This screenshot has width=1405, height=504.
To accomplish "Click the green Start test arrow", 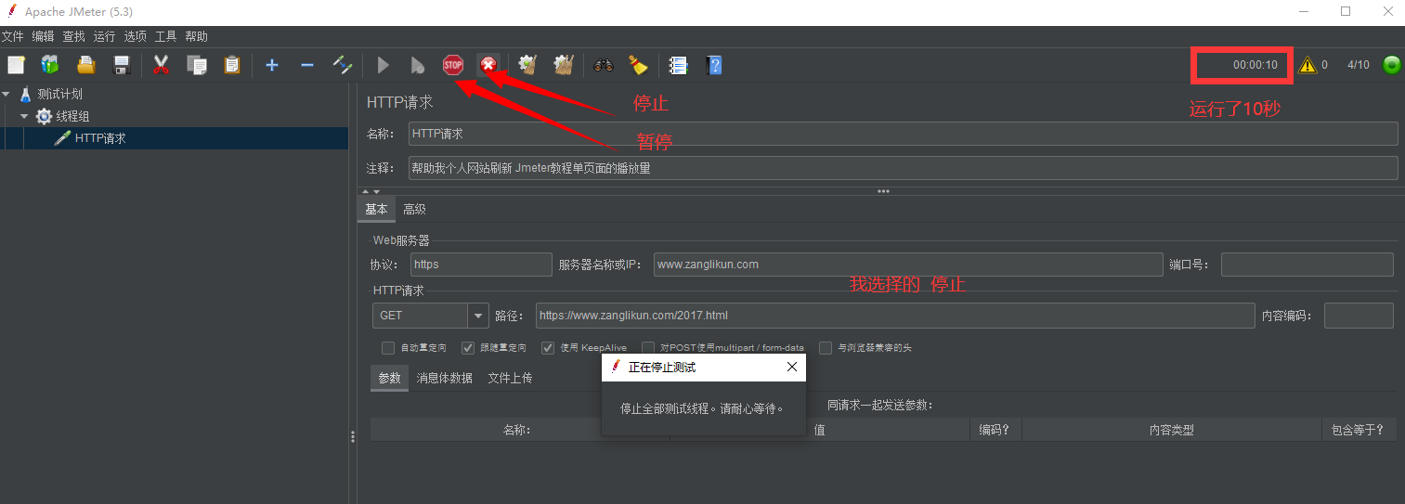I will 383,65.
